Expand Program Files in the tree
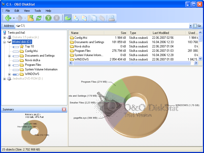 coord(9,65)
